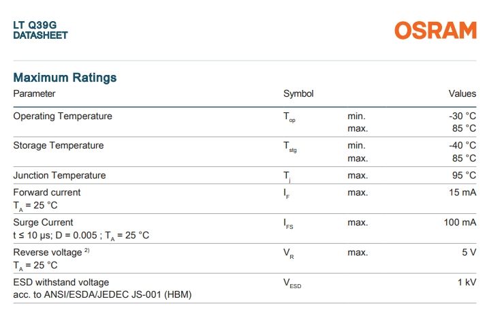Select the 15 mA forward current value
Viewport: 485px width, 327px height.
[x=463, y=192]
